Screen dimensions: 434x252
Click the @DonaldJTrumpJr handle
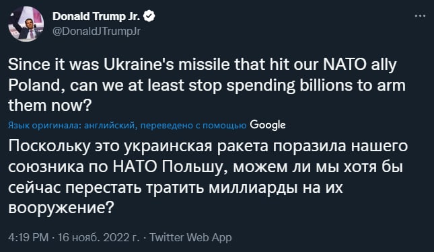(97, 31)
